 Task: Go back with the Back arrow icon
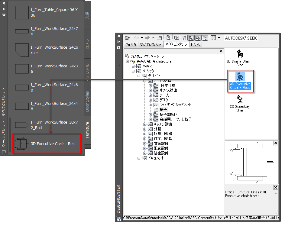click(x=136, y=37)
